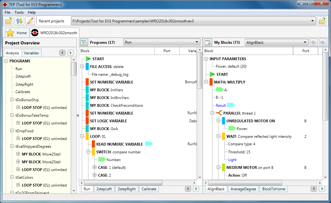Open the My Blocks dropdown showing AlignBlack
The image size is (331, 203).
point(305,43)
